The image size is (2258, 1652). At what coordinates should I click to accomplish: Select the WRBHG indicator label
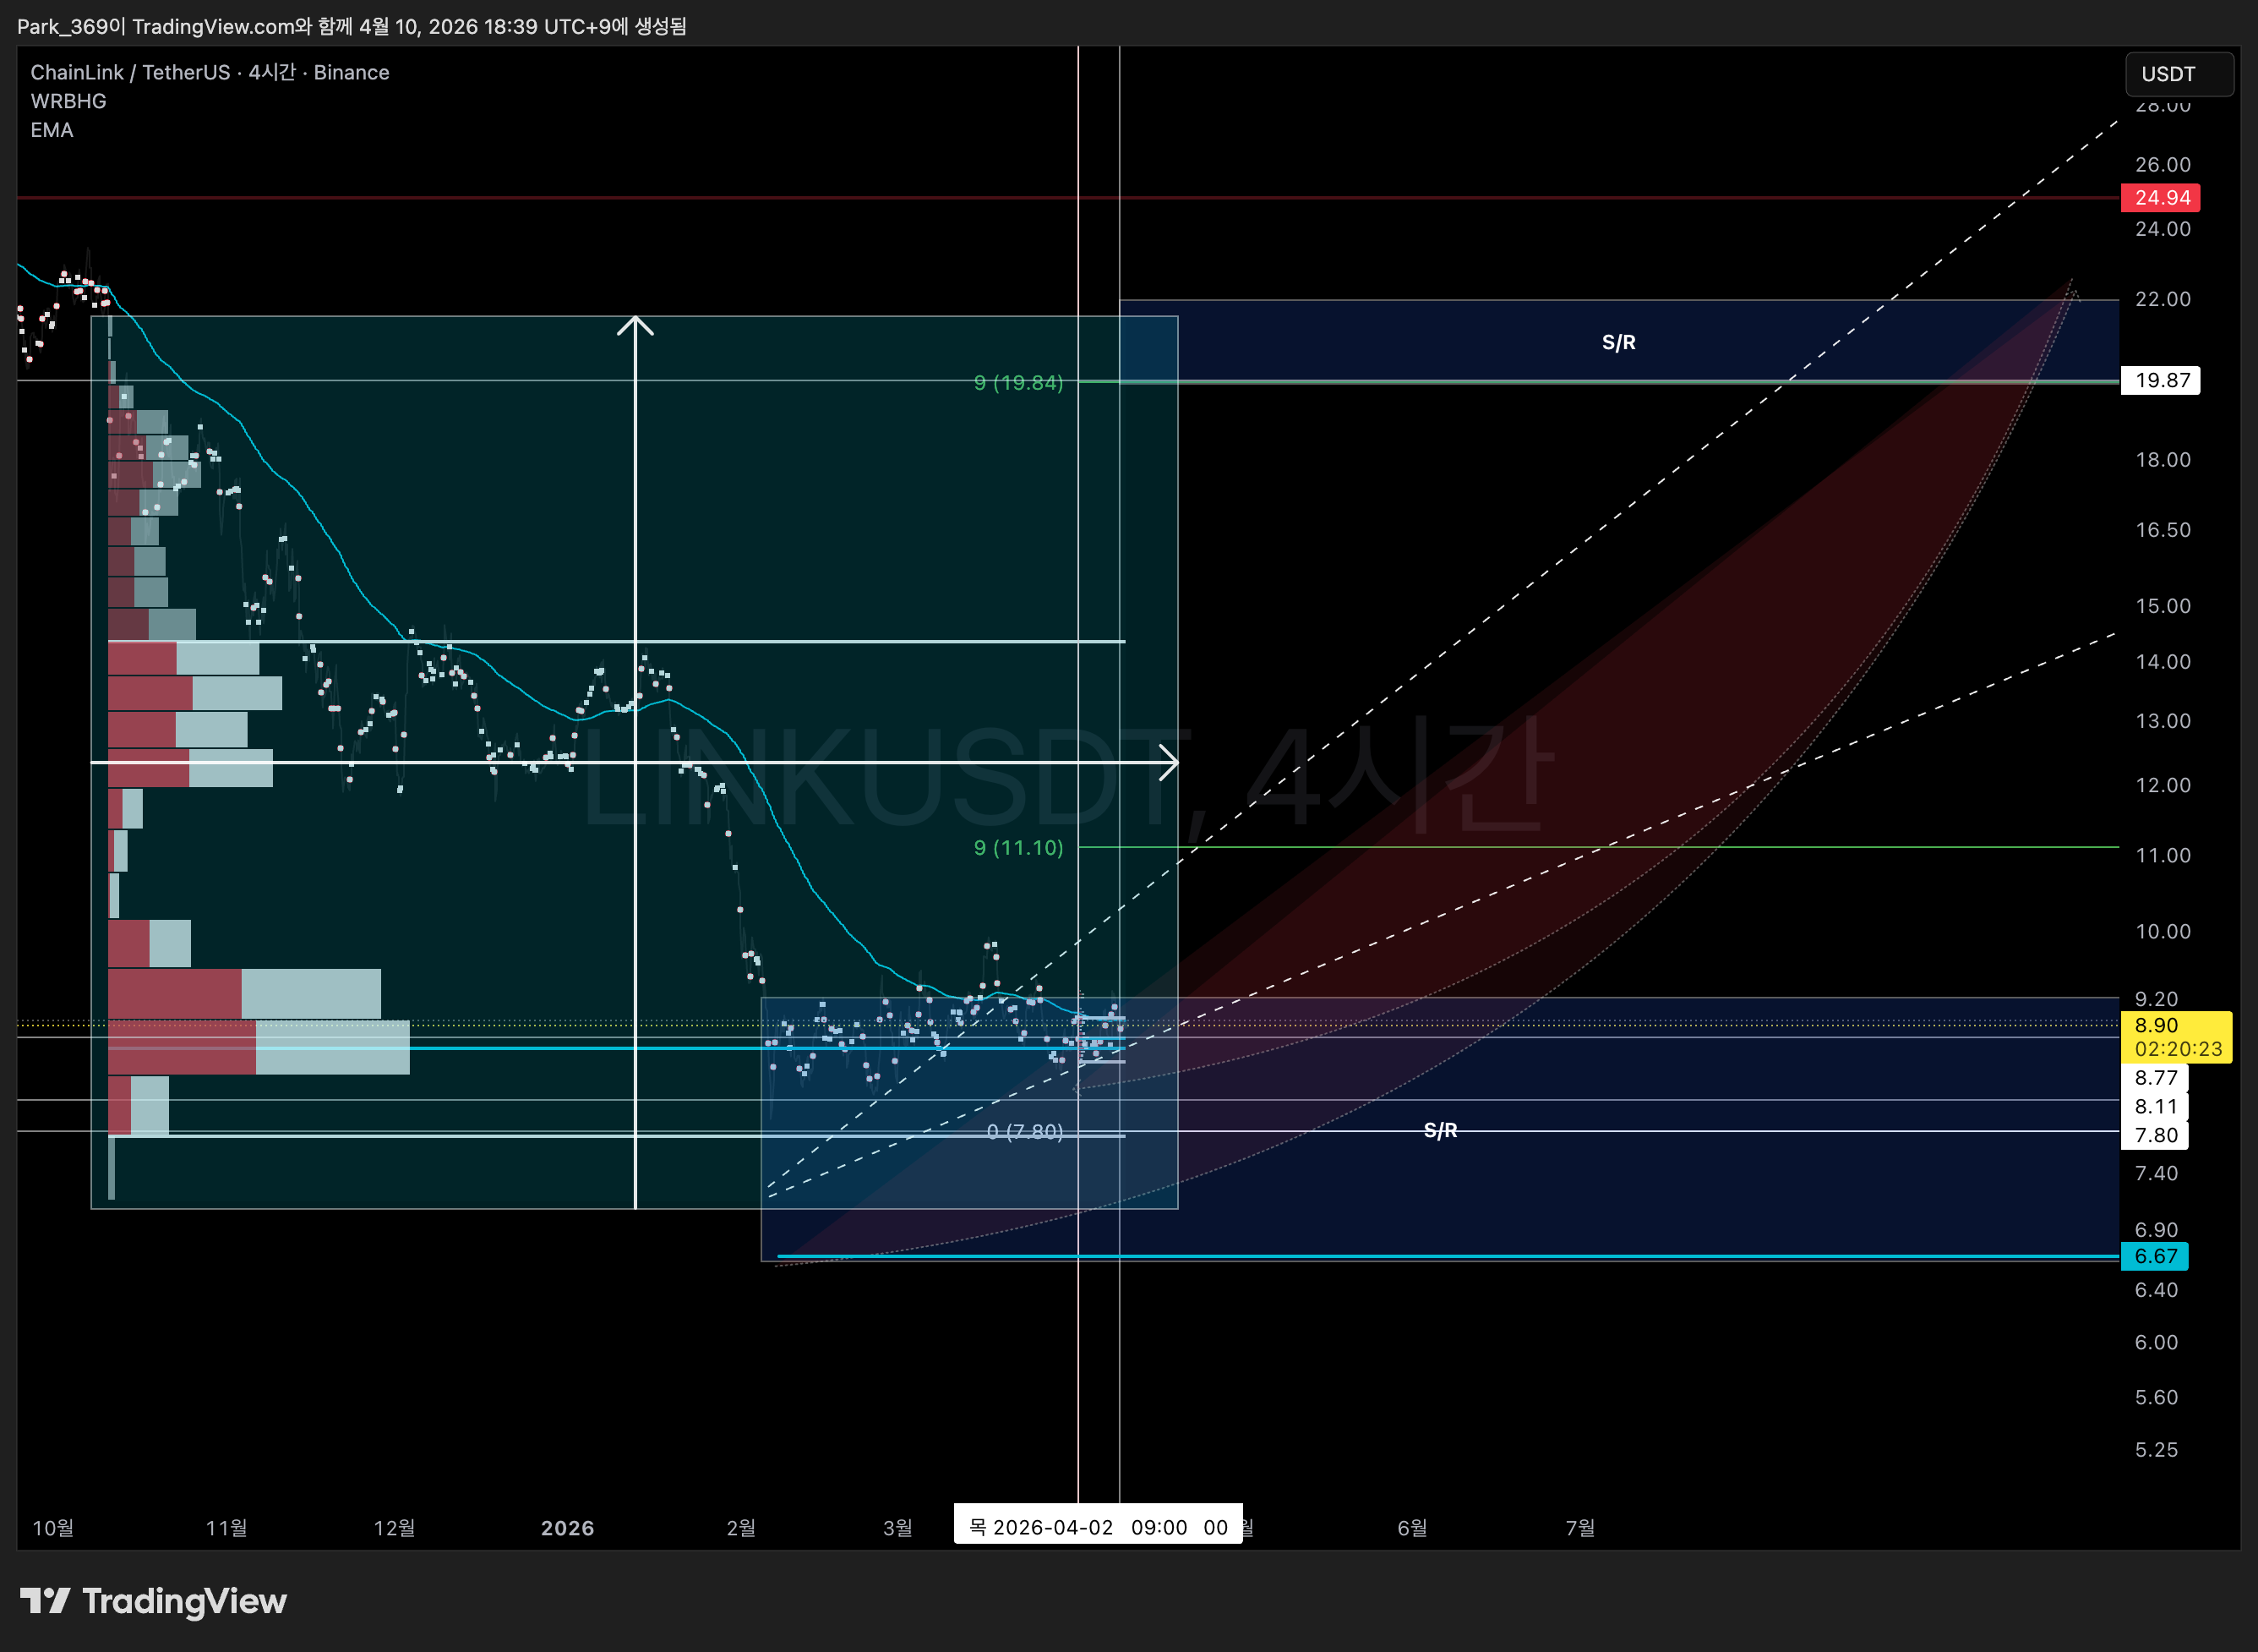(68, 101)
